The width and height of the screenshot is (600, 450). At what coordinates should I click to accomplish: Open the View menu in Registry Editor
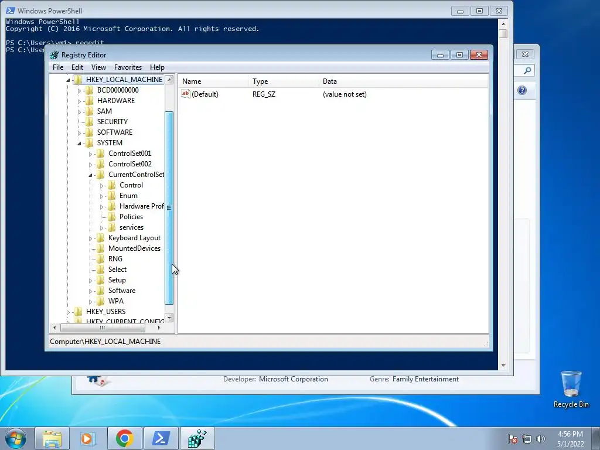pos(98,67)
